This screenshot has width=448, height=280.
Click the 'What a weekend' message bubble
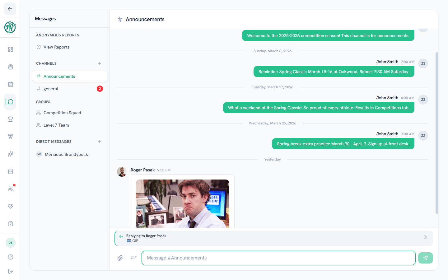[x=319, y=108]
